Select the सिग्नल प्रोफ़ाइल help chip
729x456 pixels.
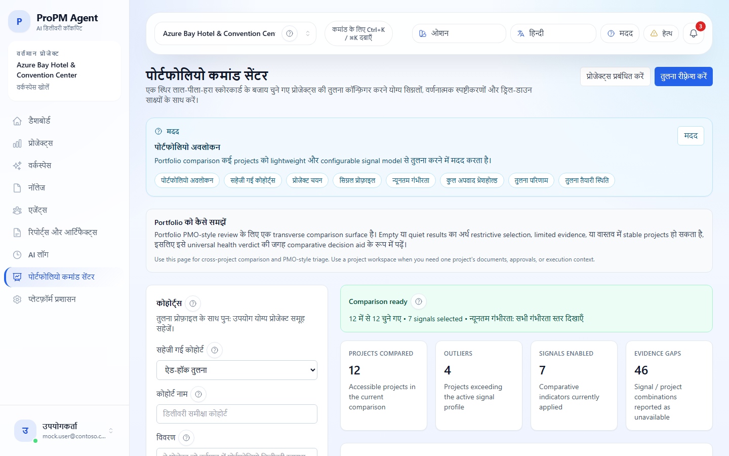pos(357,180)
